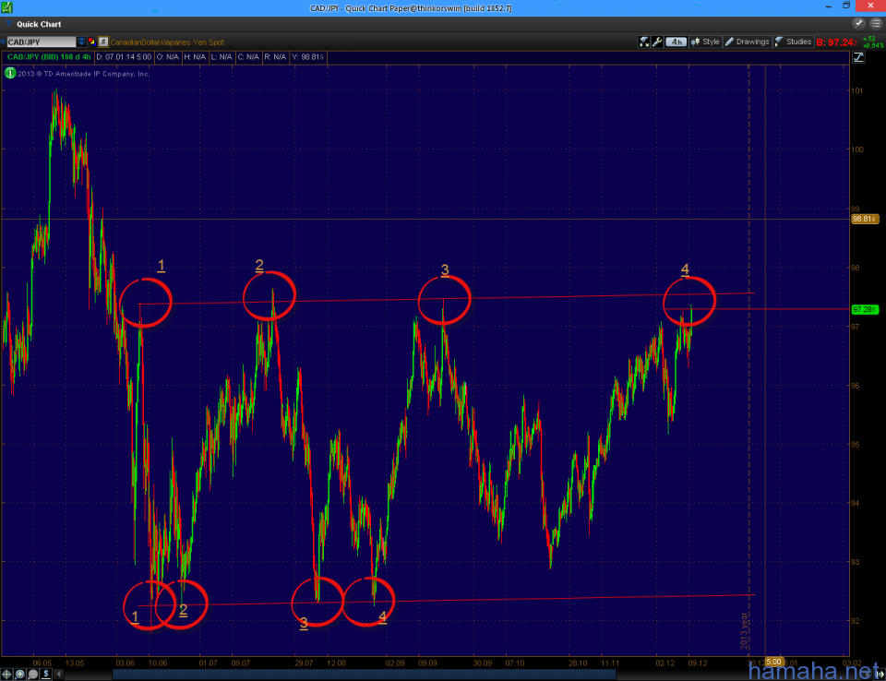
Task: Click the dollar sign icon in bottom toolbar
Action: coord(46,675)
